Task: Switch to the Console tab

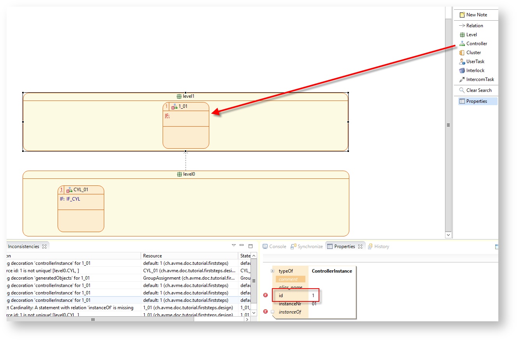Action: click(277, 247)
